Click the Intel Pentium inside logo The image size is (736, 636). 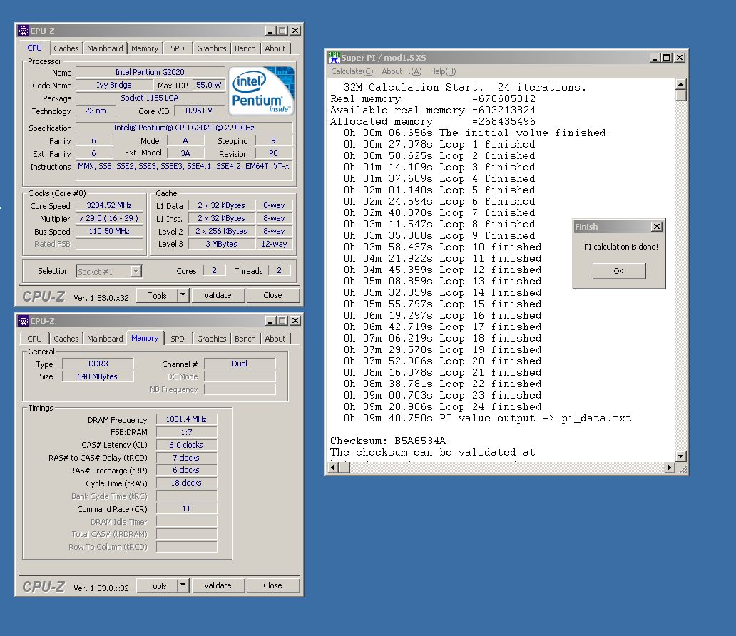(262, 91)
